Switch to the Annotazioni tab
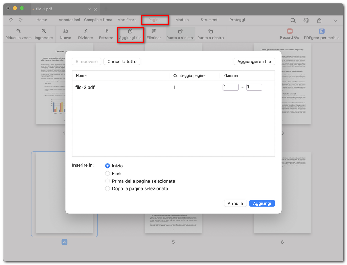The image size is (347, 265). pyautogui.click(x=69, y=20)
